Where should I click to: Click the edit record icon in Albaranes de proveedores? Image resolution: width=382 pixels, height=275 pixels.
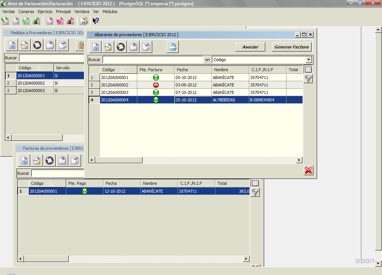tap(108, 47)
